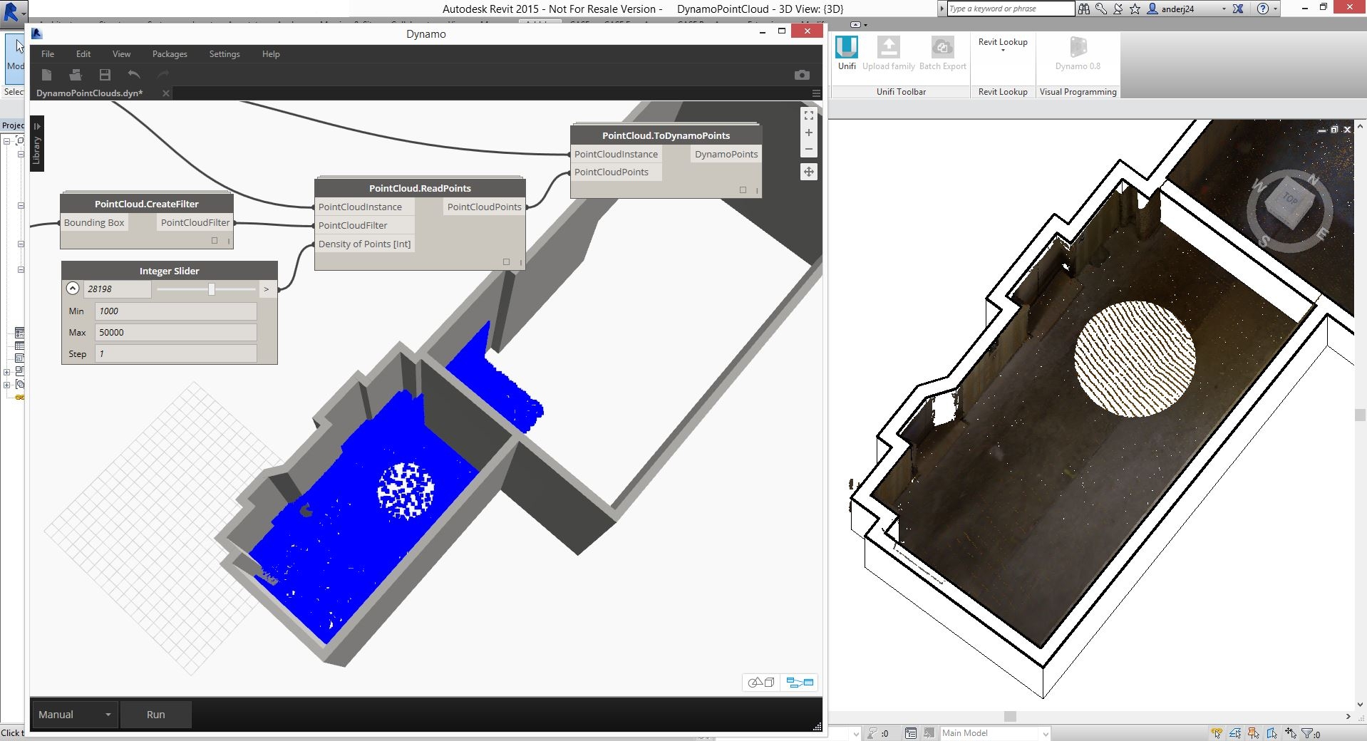Open the Edit menu in Dynamo

(83, 54)
